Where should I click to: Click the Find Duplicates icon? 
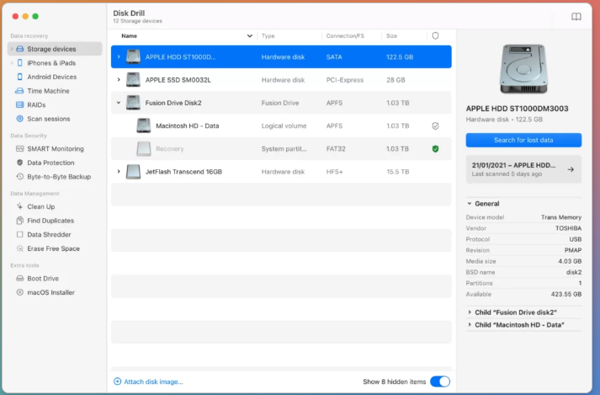(20, 221)
